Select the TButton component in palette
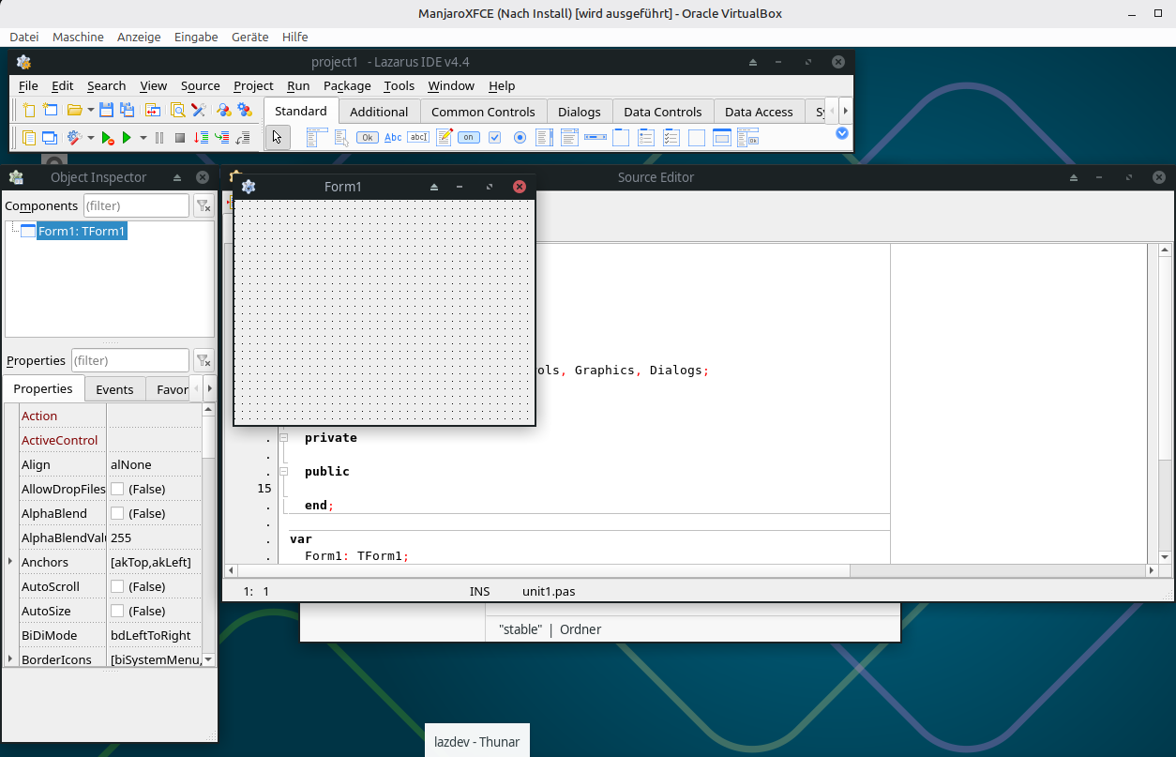This screenshot has width=1176, height=757. pyautogui.click(x=367, y=138)
